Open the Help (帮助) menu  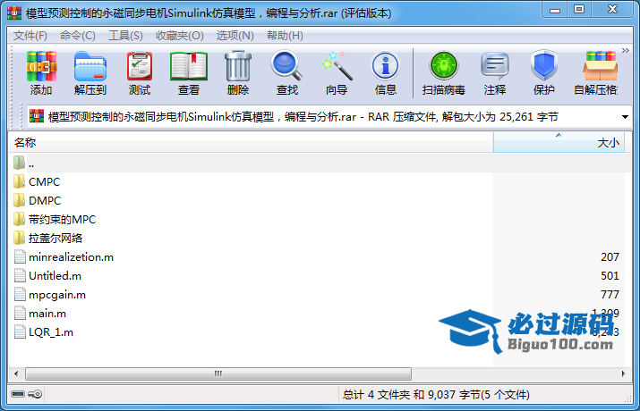pyautogui.click(x=285, y=36)
